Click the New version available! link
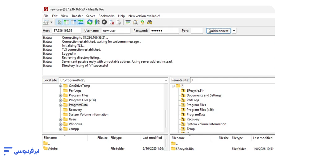The height and width of the screenshot is (159, 317). click(x=144, y=16)
